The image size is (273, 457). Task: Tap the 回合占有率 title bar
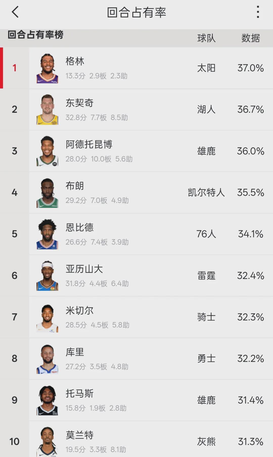pyautogui.click(x=136, y=12)
